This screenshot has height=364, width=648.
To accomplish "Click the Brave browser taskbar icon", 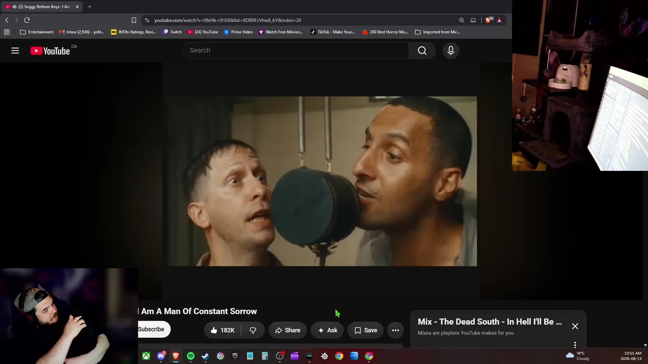I will [x=176, y=356].
